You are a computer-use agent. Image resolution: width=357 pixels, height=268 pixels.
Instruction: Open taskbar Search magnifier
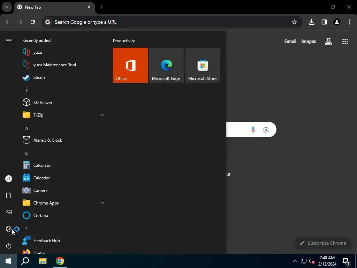pyautogui.click(x=25, y=261)
